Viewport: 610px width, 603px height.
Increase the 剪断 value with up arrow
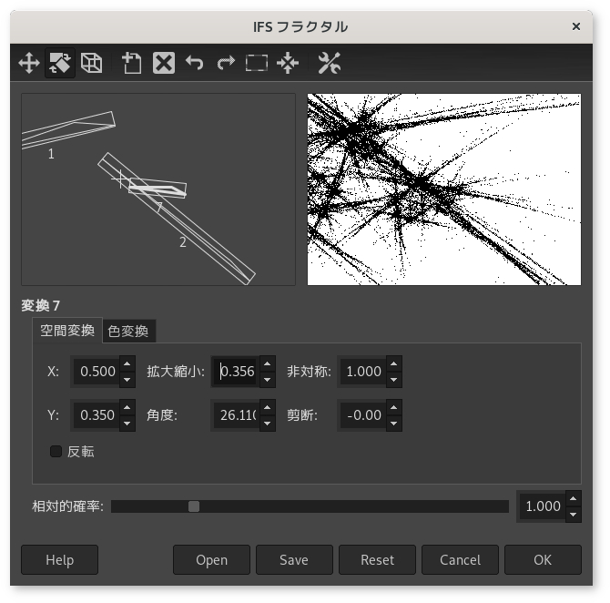tap(392, 407)
